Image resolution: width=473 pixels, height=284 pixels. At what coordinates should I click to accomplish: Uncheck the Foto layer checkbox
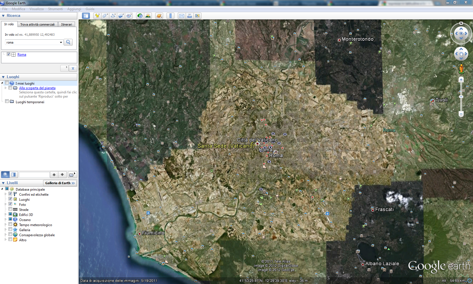(x=10, y=204)
